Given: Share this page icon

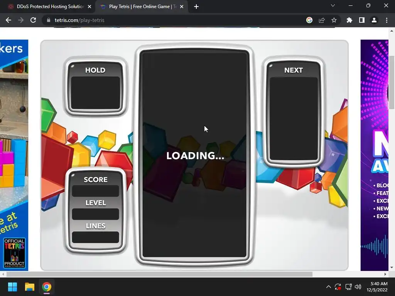Looking at the screenshot, I should [322, 20].
